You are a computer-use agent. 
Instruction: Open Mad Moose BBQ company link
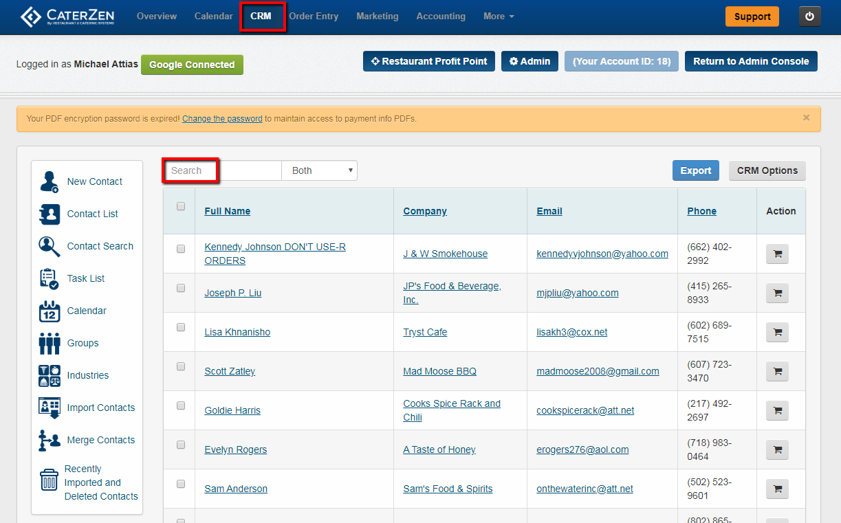tap(440, 371)
